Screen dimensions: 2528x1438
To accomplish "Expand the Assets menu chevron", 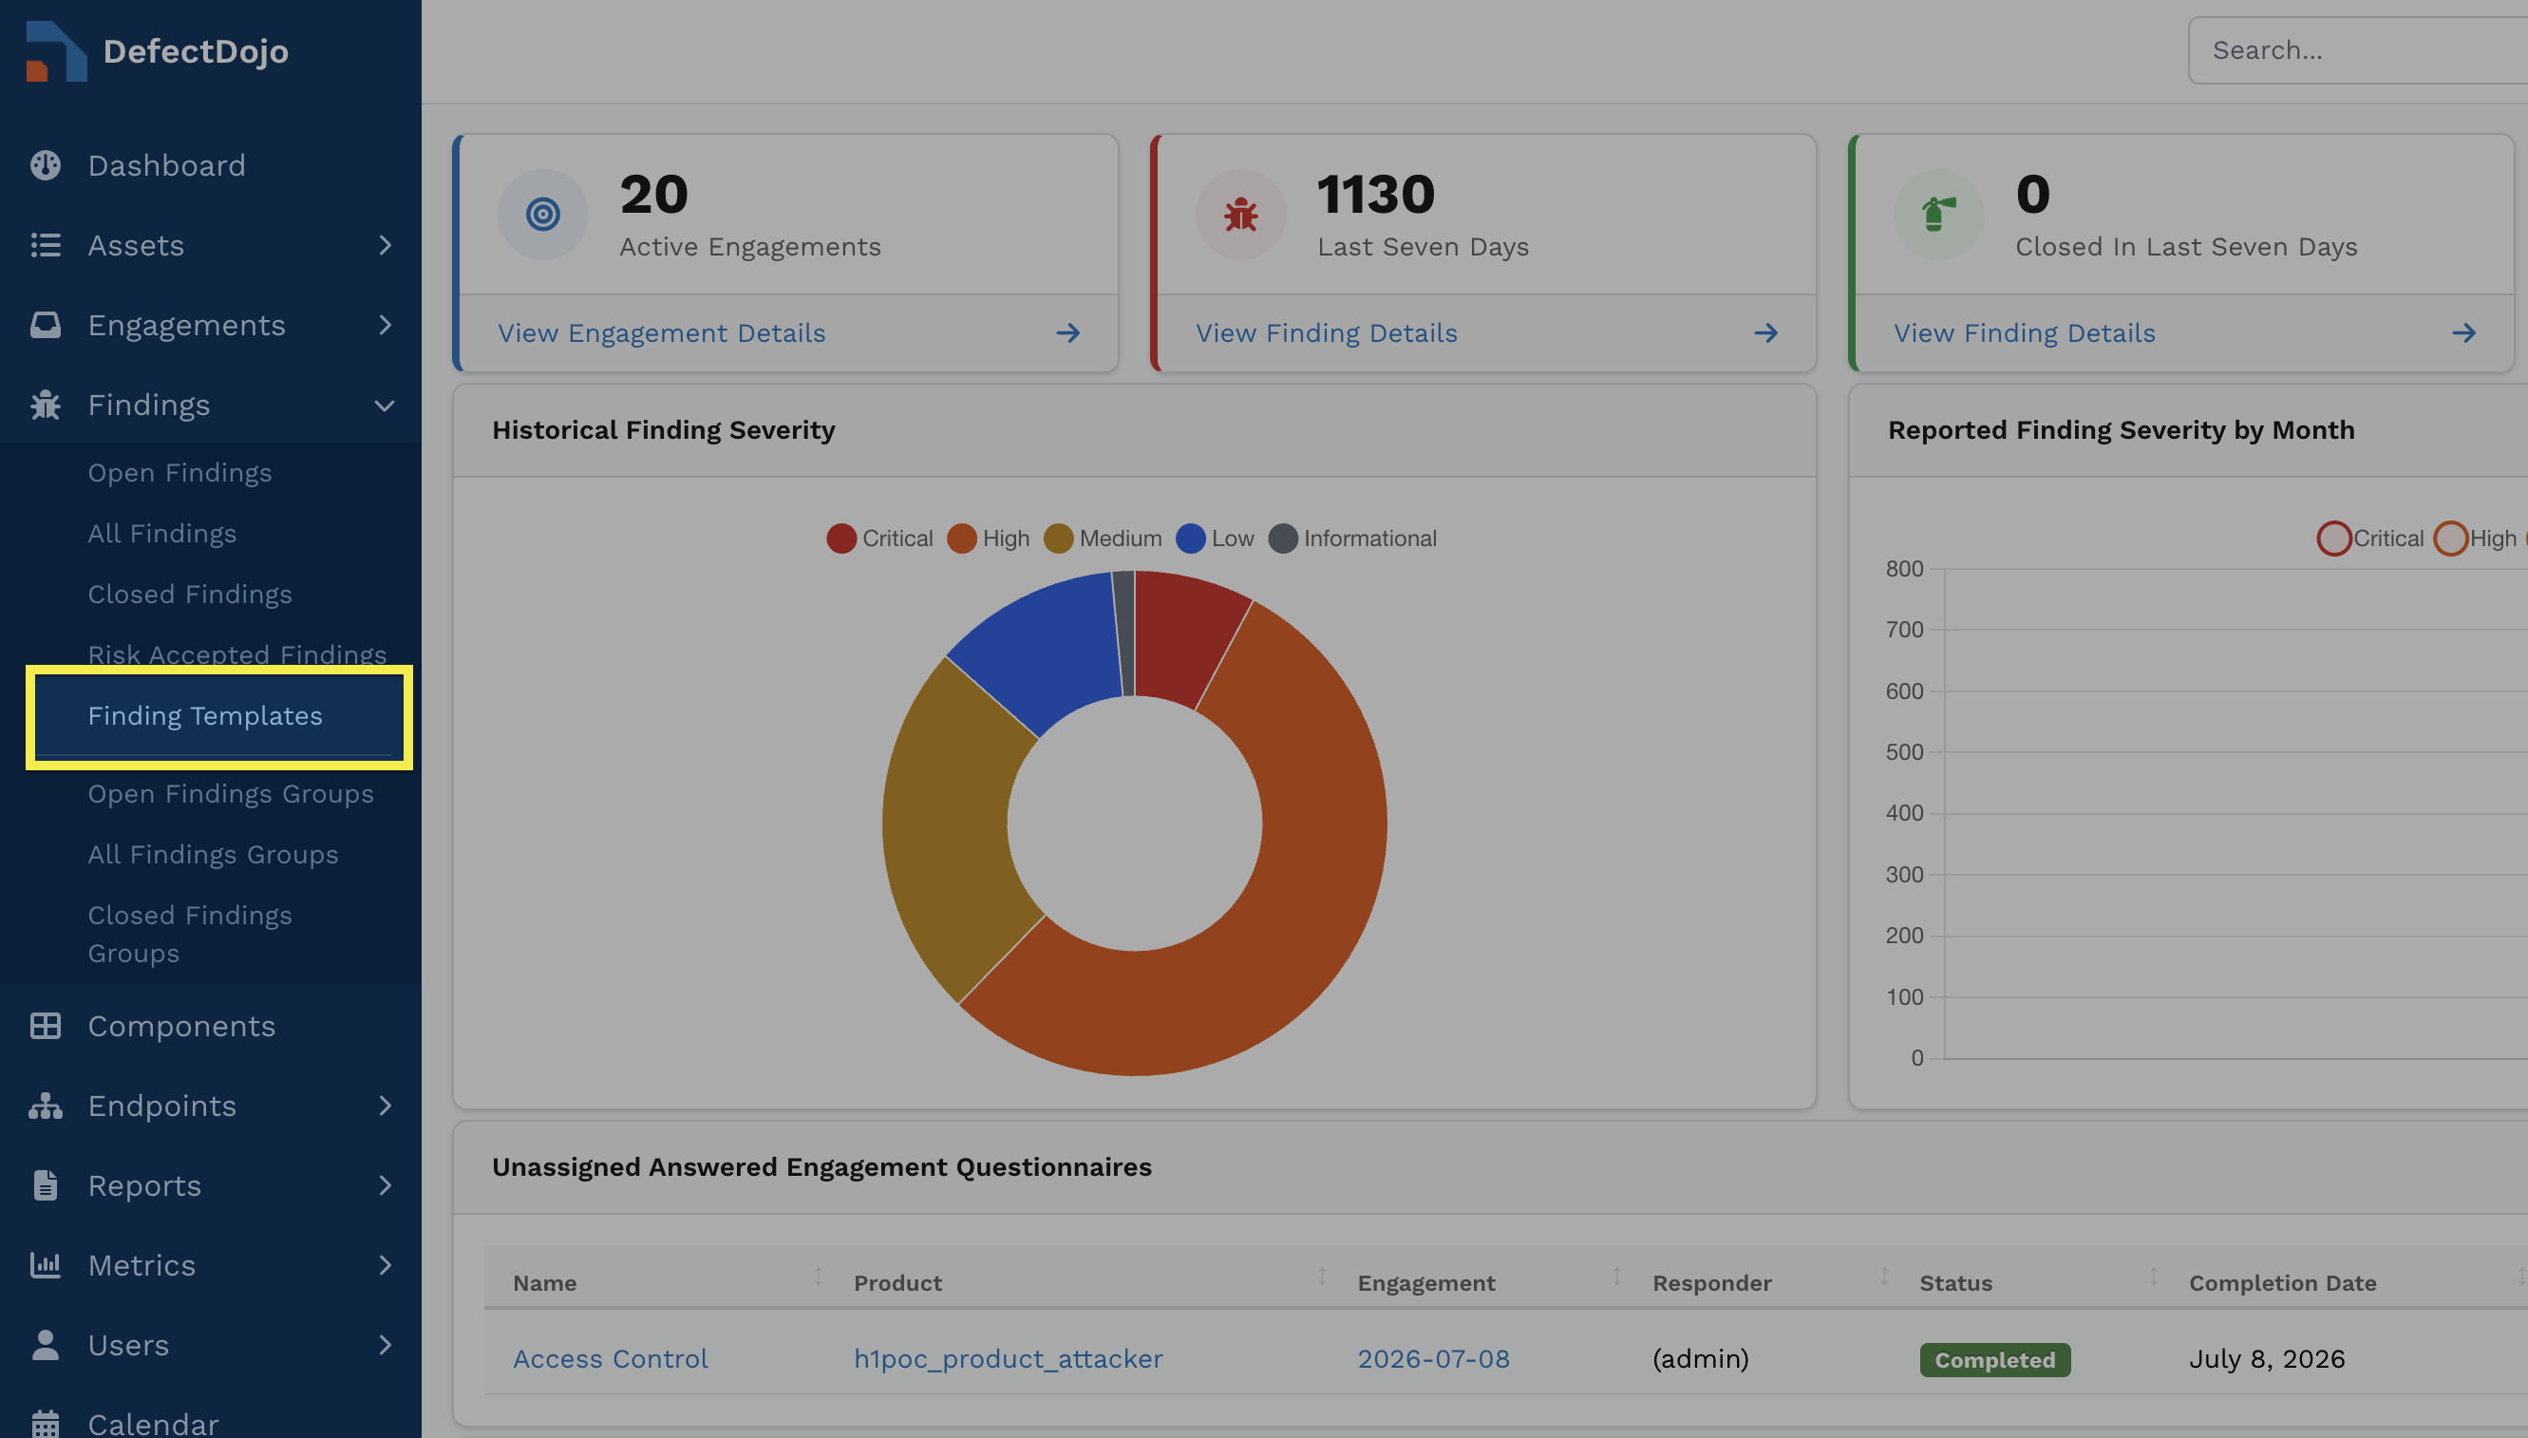I will tap(386, 245).
